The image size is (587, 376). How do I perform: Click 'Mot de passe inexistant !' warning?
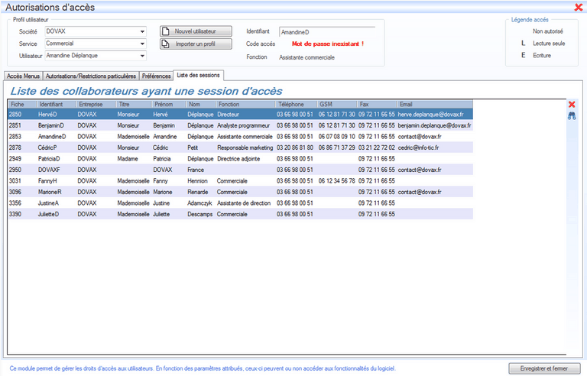pos(328,44)
